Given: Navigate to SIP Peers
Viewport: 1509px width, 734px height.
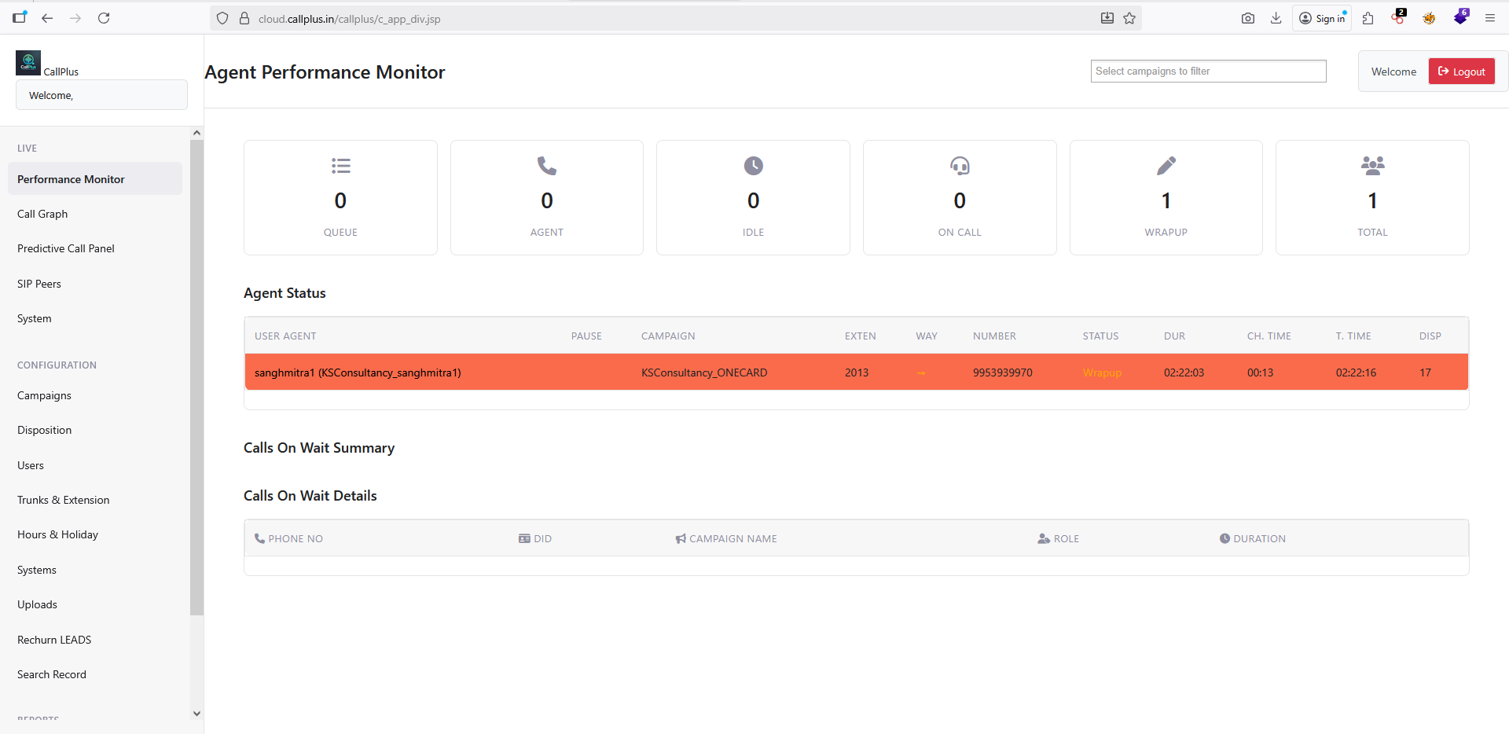Looking at the screenshot, I should (x=39, y=284).
